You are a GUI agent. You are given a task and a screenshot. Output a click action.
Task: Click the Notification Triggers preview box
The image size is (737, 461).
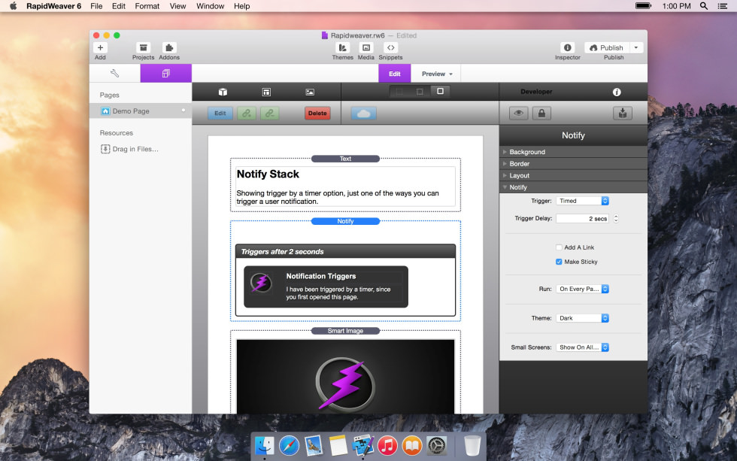tap(326, 287)
